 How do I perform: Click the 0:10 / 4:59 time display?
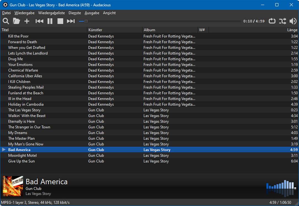[254, 21]
